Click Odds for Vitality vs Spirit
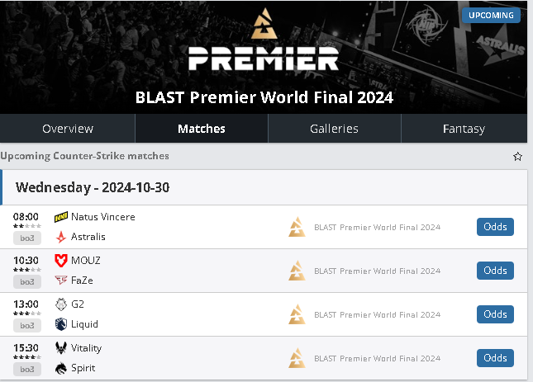 pos(495,358)
